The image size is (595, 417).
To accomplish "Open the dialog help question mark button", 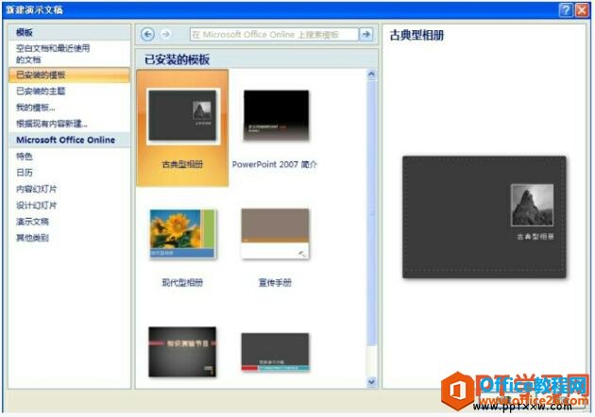I will pyautogui.click(x=566, y=10).
